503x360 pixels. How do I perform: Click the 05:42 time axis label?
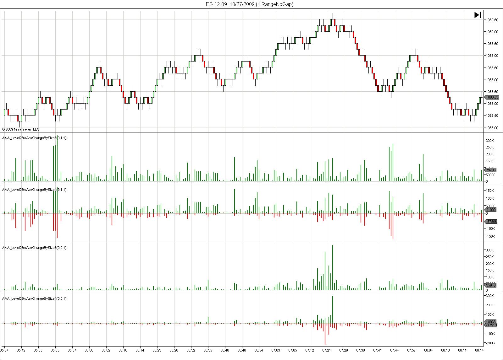(21, 350)
